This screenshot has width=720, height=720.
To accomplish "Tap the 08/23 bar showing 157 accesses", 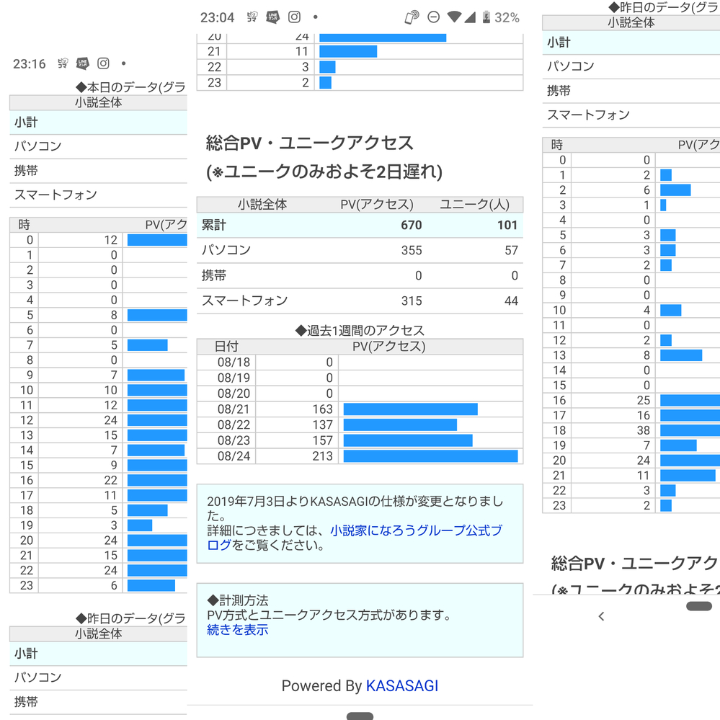I will point(408,441).
